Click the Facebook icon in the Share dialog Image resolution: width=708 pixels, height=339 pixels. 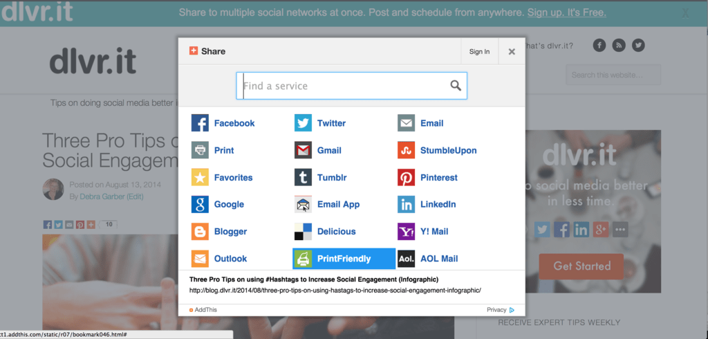200,123
